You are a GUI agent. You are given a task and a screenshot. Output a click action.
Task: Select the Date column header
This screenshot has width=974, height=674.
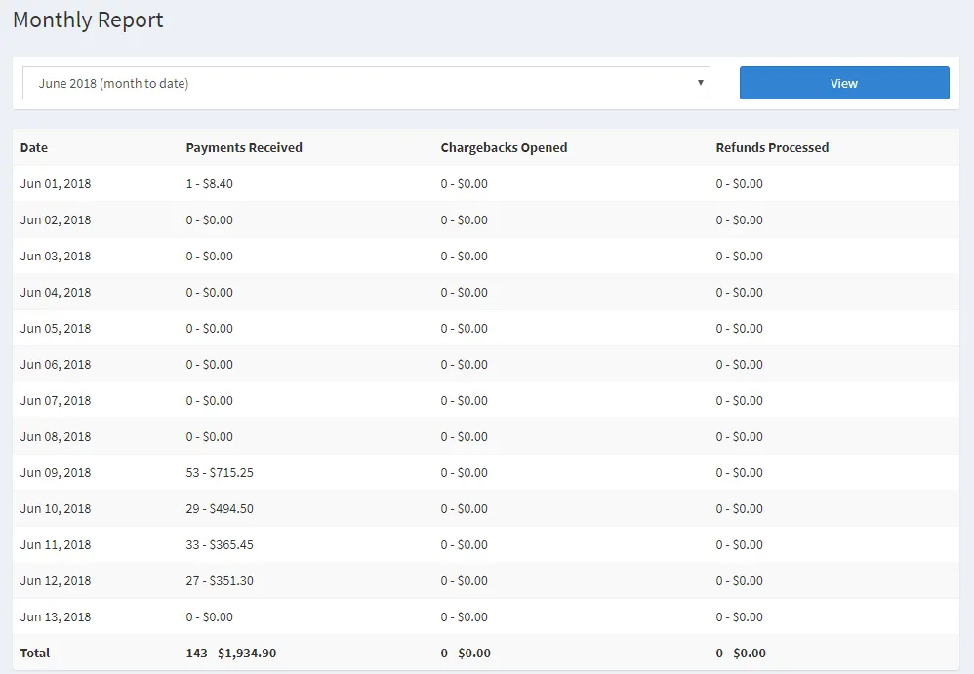click(x=34, y=147)
